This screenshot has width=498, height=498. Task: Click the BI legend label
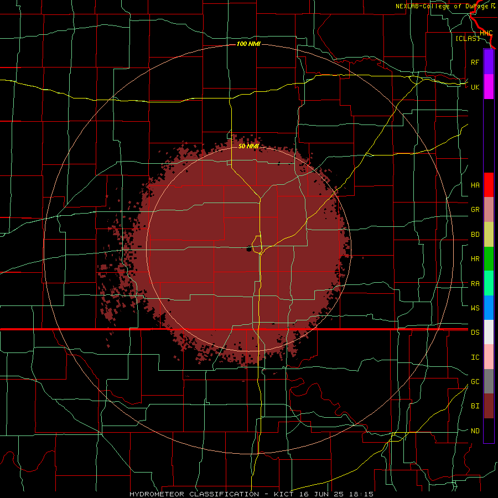point(475,406)
